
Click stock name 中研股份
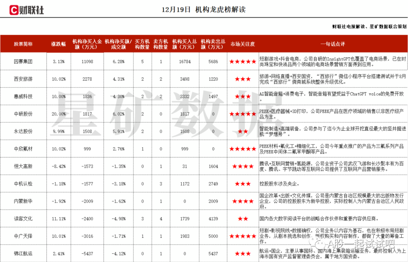click(x=23, y=114)
